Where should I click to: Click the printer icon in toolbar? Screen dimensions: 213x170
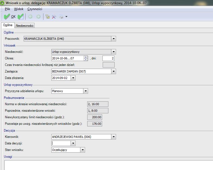point(61,17)
